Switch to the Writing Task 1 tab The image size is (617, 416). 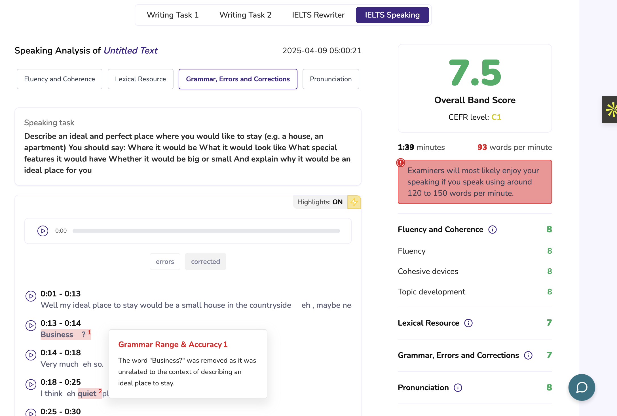pos(172,15)
